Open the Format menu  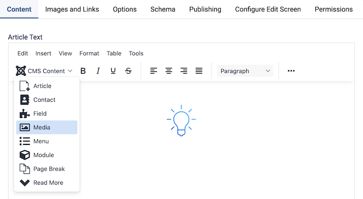coord(89,53)
